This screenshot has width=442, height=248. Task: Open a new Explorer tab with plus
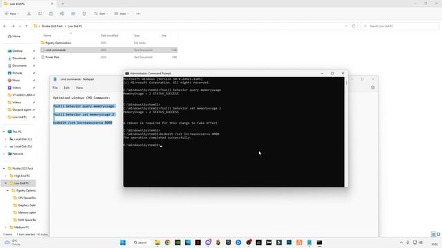point(63,3)
